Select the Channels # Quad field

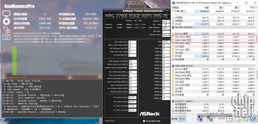166,21
